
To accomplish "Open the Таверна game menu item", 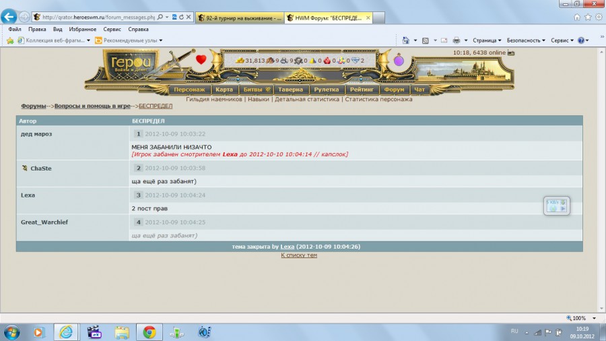I will tap(291, 90).
